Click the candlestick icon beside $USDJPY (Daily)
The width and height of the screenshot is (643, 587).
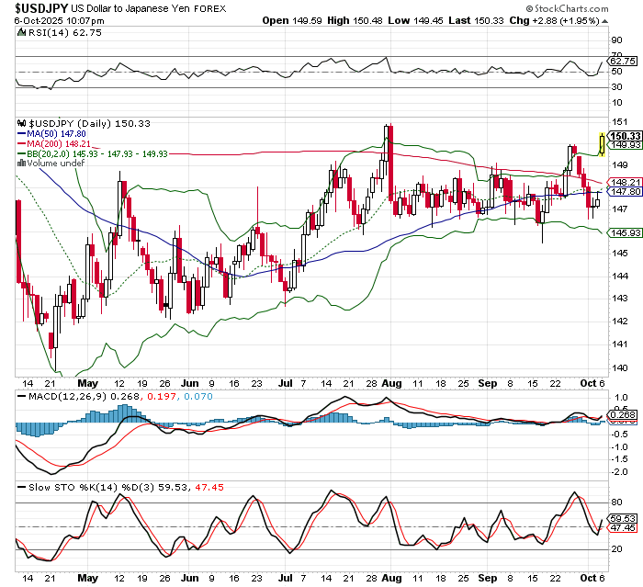(x=24, y=123)
